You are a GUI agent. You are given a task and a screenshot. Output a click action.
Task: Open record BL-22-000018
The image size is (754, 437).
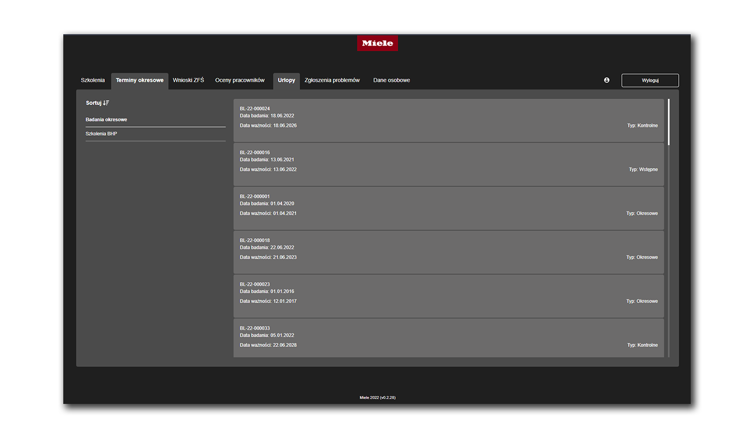tap(449, 252)
